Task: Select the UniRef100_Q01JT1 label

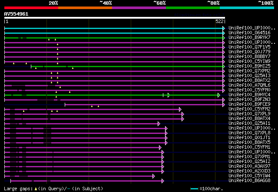Action: coord(249,138)
